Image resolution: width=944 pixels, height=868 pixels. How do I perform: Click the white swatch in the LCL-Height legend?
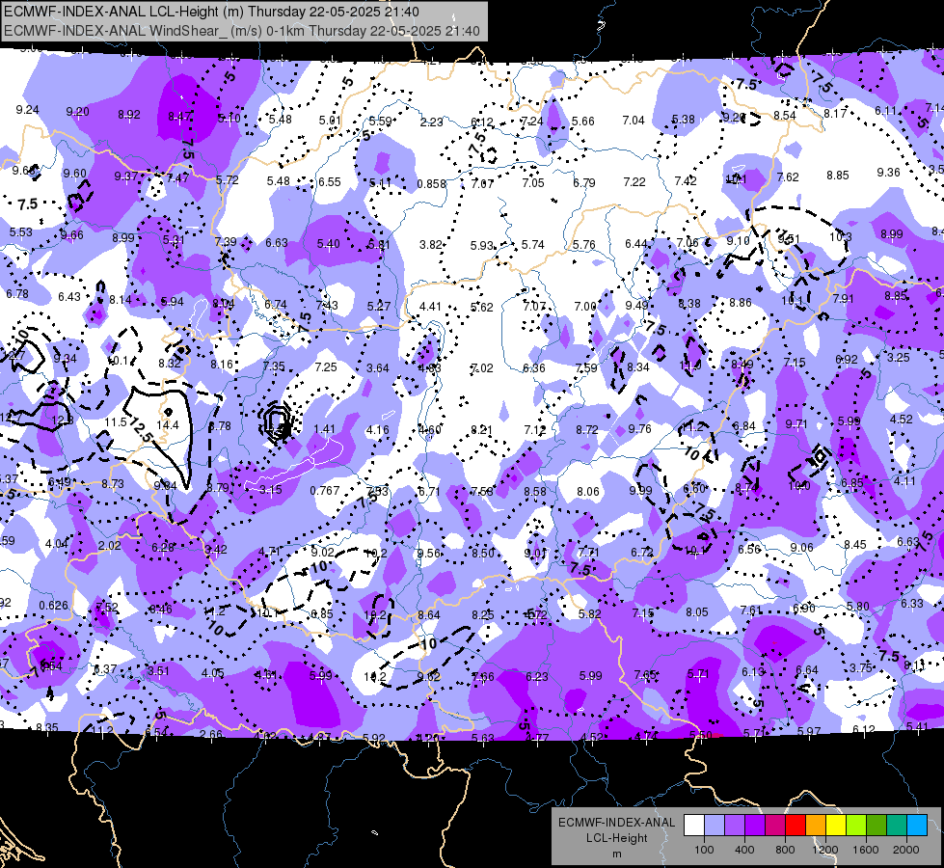click(694, 825)
